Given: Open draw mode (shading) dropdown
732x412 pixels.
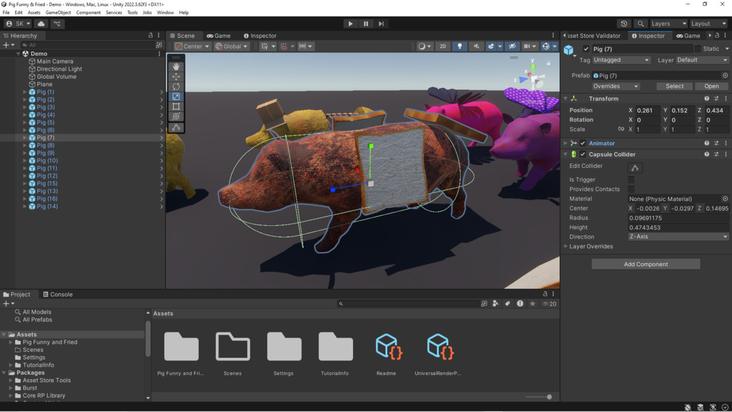Looking at the screenshot, I should coord(424,46).
